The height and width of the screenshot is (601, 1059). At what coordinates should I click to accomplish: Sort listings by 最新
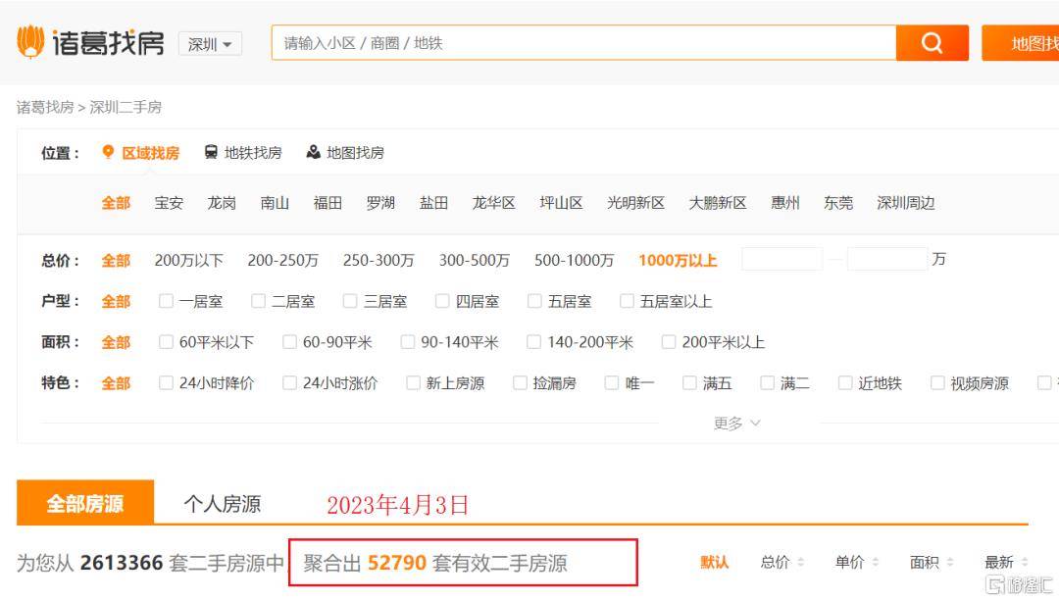998,563
